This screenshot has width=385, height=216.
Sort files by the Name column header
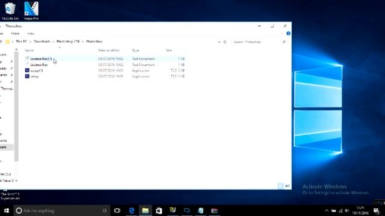29,50
